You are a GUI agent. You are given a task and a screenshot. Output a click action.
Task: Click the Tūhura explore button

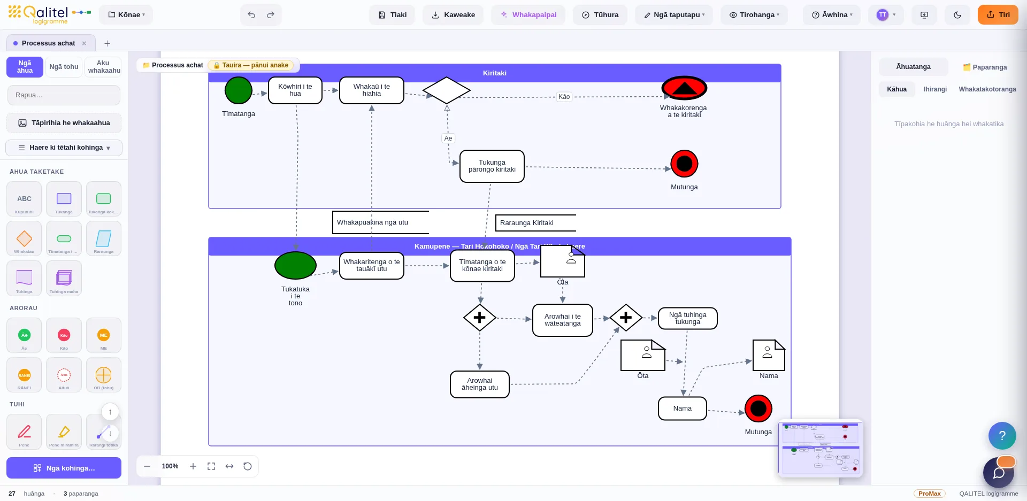pos(600,15)
